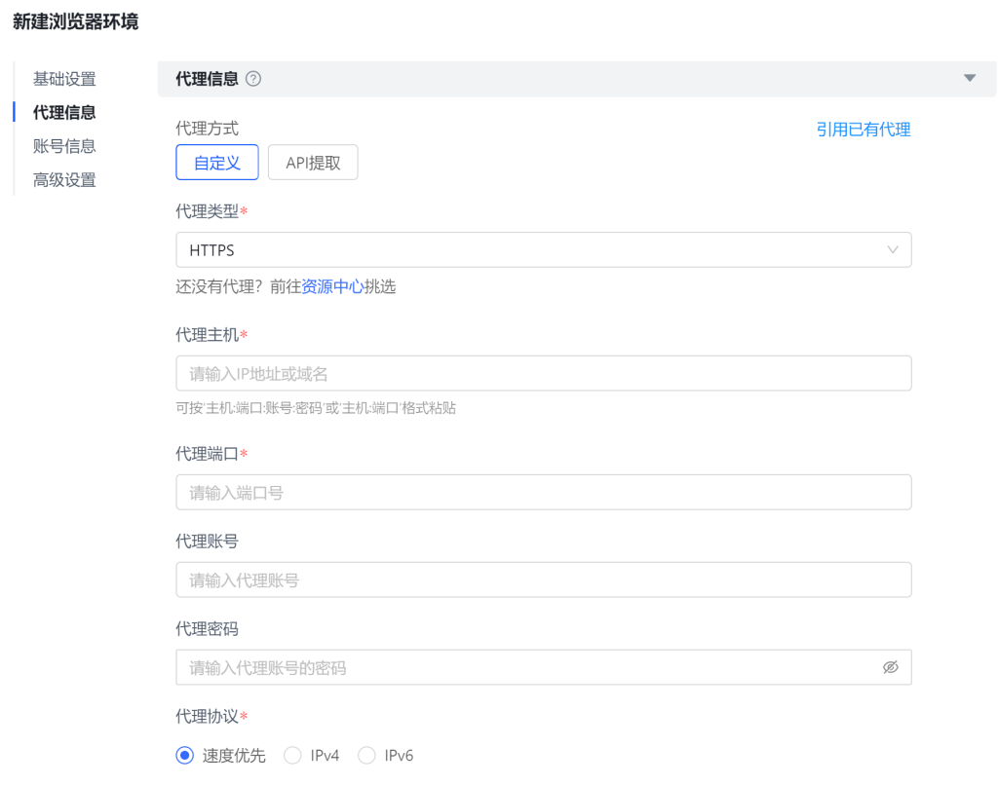Click 引用已有代理 link

click(864, 130)
